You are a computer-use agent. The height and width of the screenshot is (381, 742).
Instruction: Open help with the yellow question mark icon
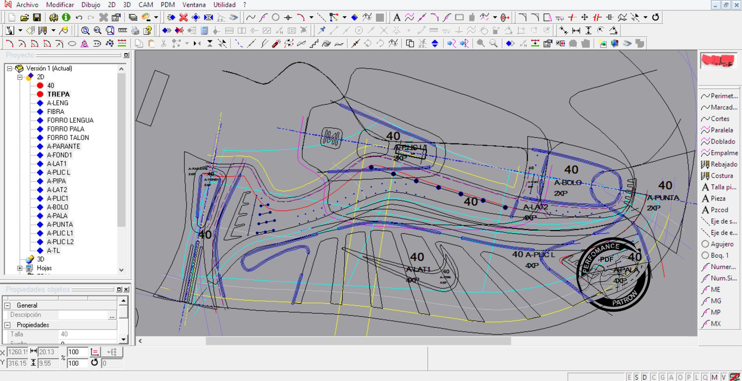tap(147, 30)
